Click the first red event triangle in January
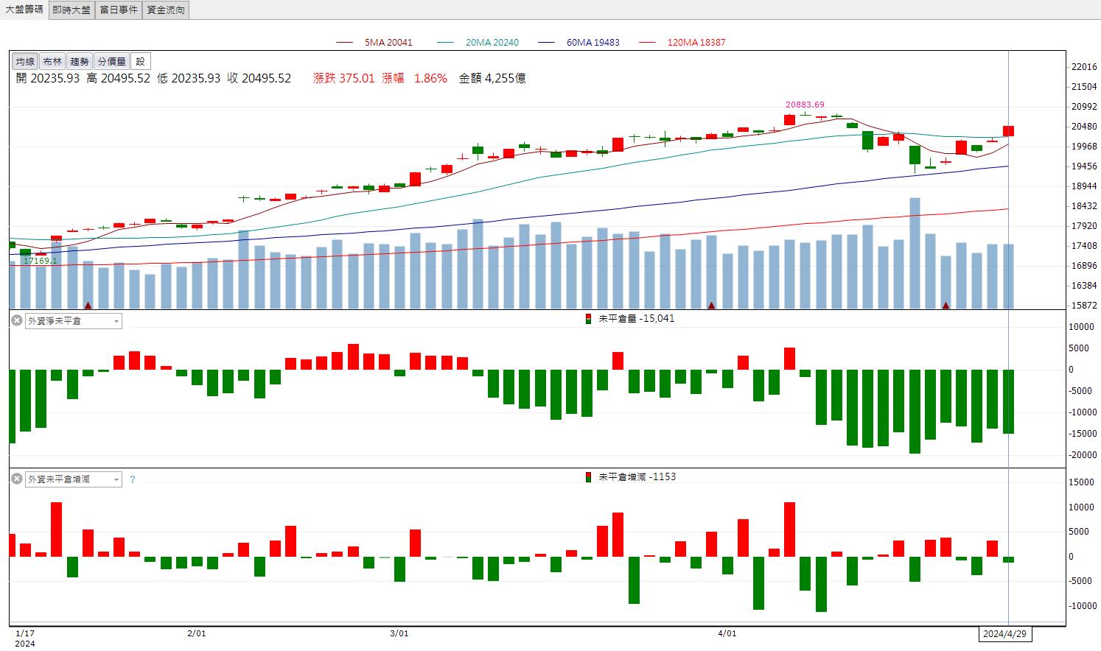 tap(88, 305)
